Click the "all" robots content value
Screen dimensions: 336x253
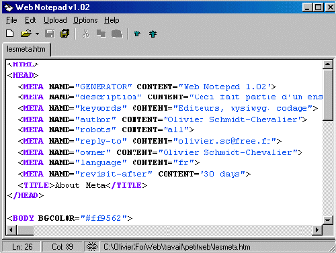click(176, 130)
